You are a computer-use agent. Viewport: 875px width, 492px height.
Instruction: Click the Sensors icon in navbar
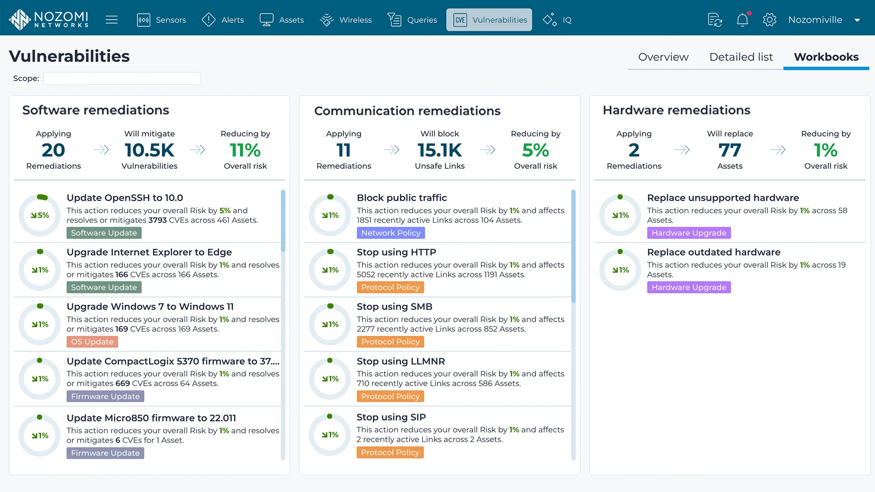(x=144, y=20)
